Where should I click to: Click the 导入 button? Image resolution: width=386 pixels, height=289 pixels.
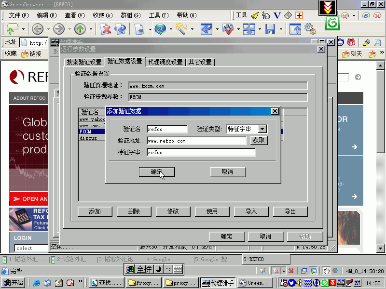tap(251, 211)
